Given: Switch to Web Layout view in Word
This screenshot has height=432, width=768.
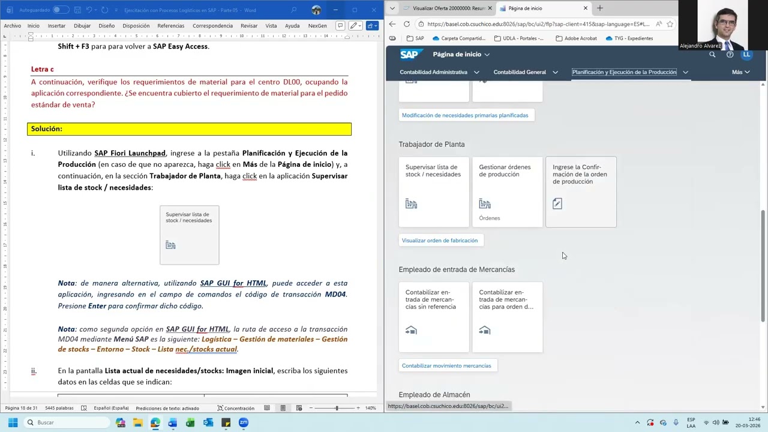Looking at the screenshot, I should coord(298,408).
